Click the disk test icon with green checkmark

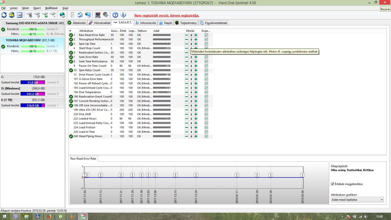45,15
